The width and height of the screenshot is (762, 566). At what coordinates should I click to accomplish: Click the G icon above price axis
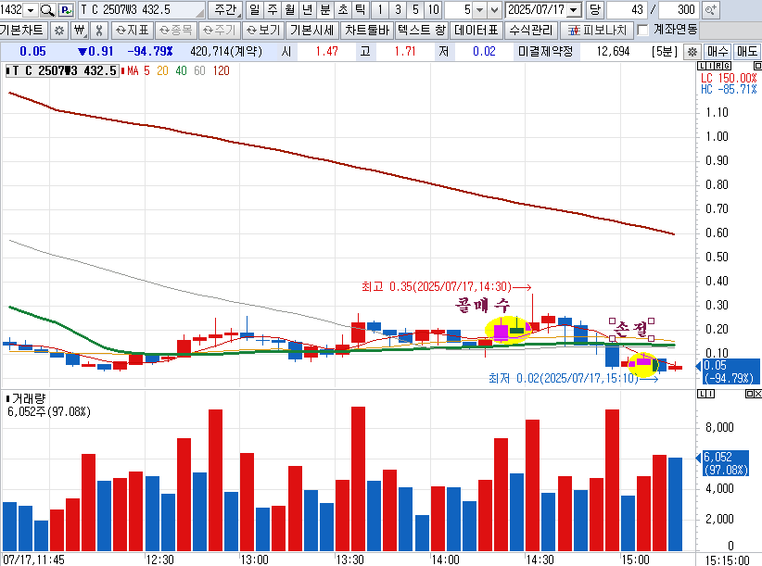click(x=727, y=66)
